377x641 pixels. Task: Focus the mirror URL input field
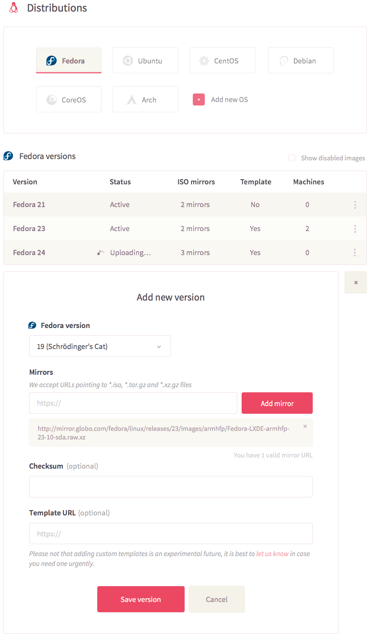point(133,403)
